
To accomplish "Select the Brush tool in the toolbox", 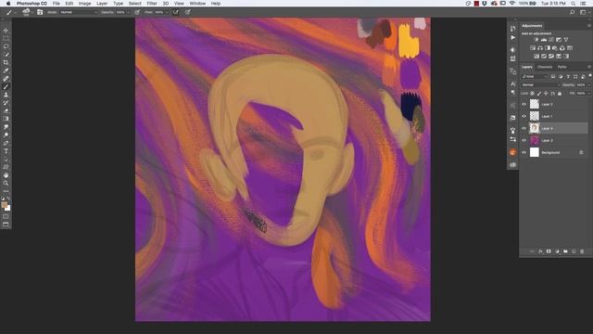I will (x=6, y=86).
